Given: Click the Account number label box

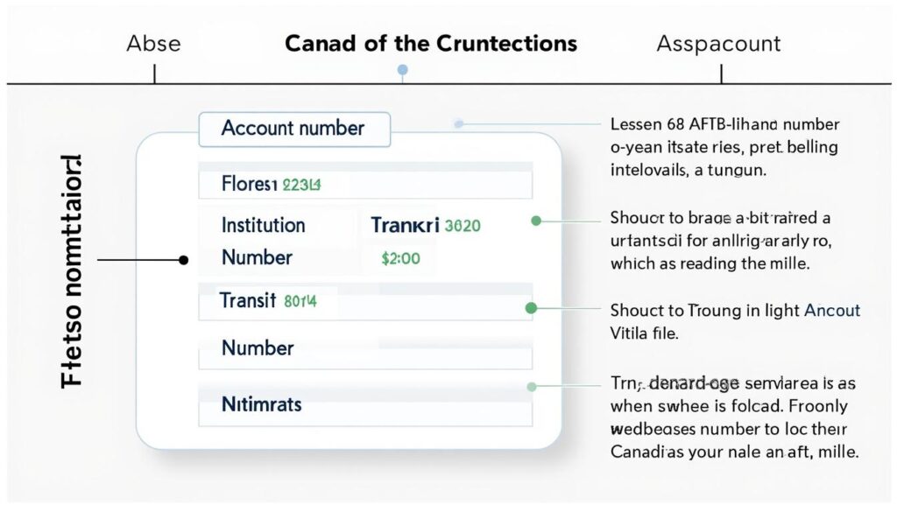Looking at the screenshot, I should pyautogui.click(x=293, y=129).
